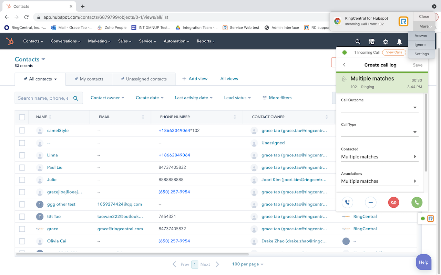441x275 pixels.
Task: Expand the Contact owner filter
Action: [x=107, y=98]
